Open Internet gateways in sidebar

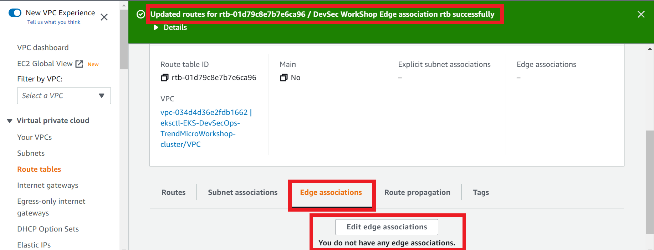click(x=48, y=185)
